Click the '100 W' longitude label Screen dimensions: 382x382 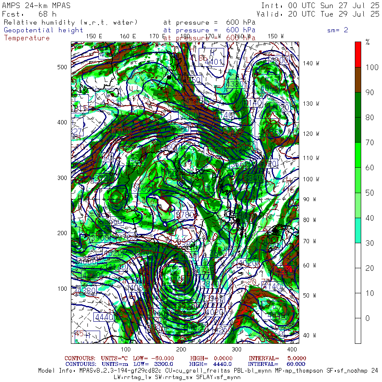(x=311, y=179)
